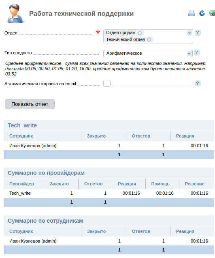Sort employees summary by Ответов column
This screenshot has width=215, height=258.
[141, 231]
